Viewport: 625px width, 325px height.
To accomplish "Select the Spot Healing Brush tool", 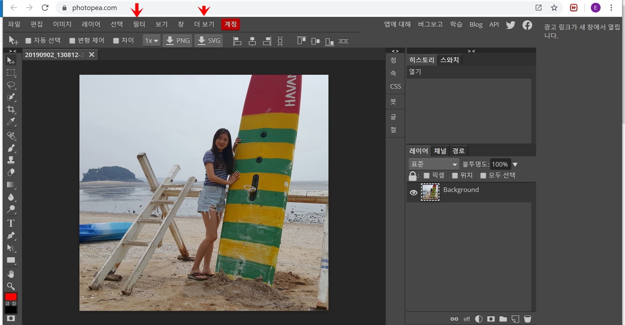I will click(x=11, y=136).
